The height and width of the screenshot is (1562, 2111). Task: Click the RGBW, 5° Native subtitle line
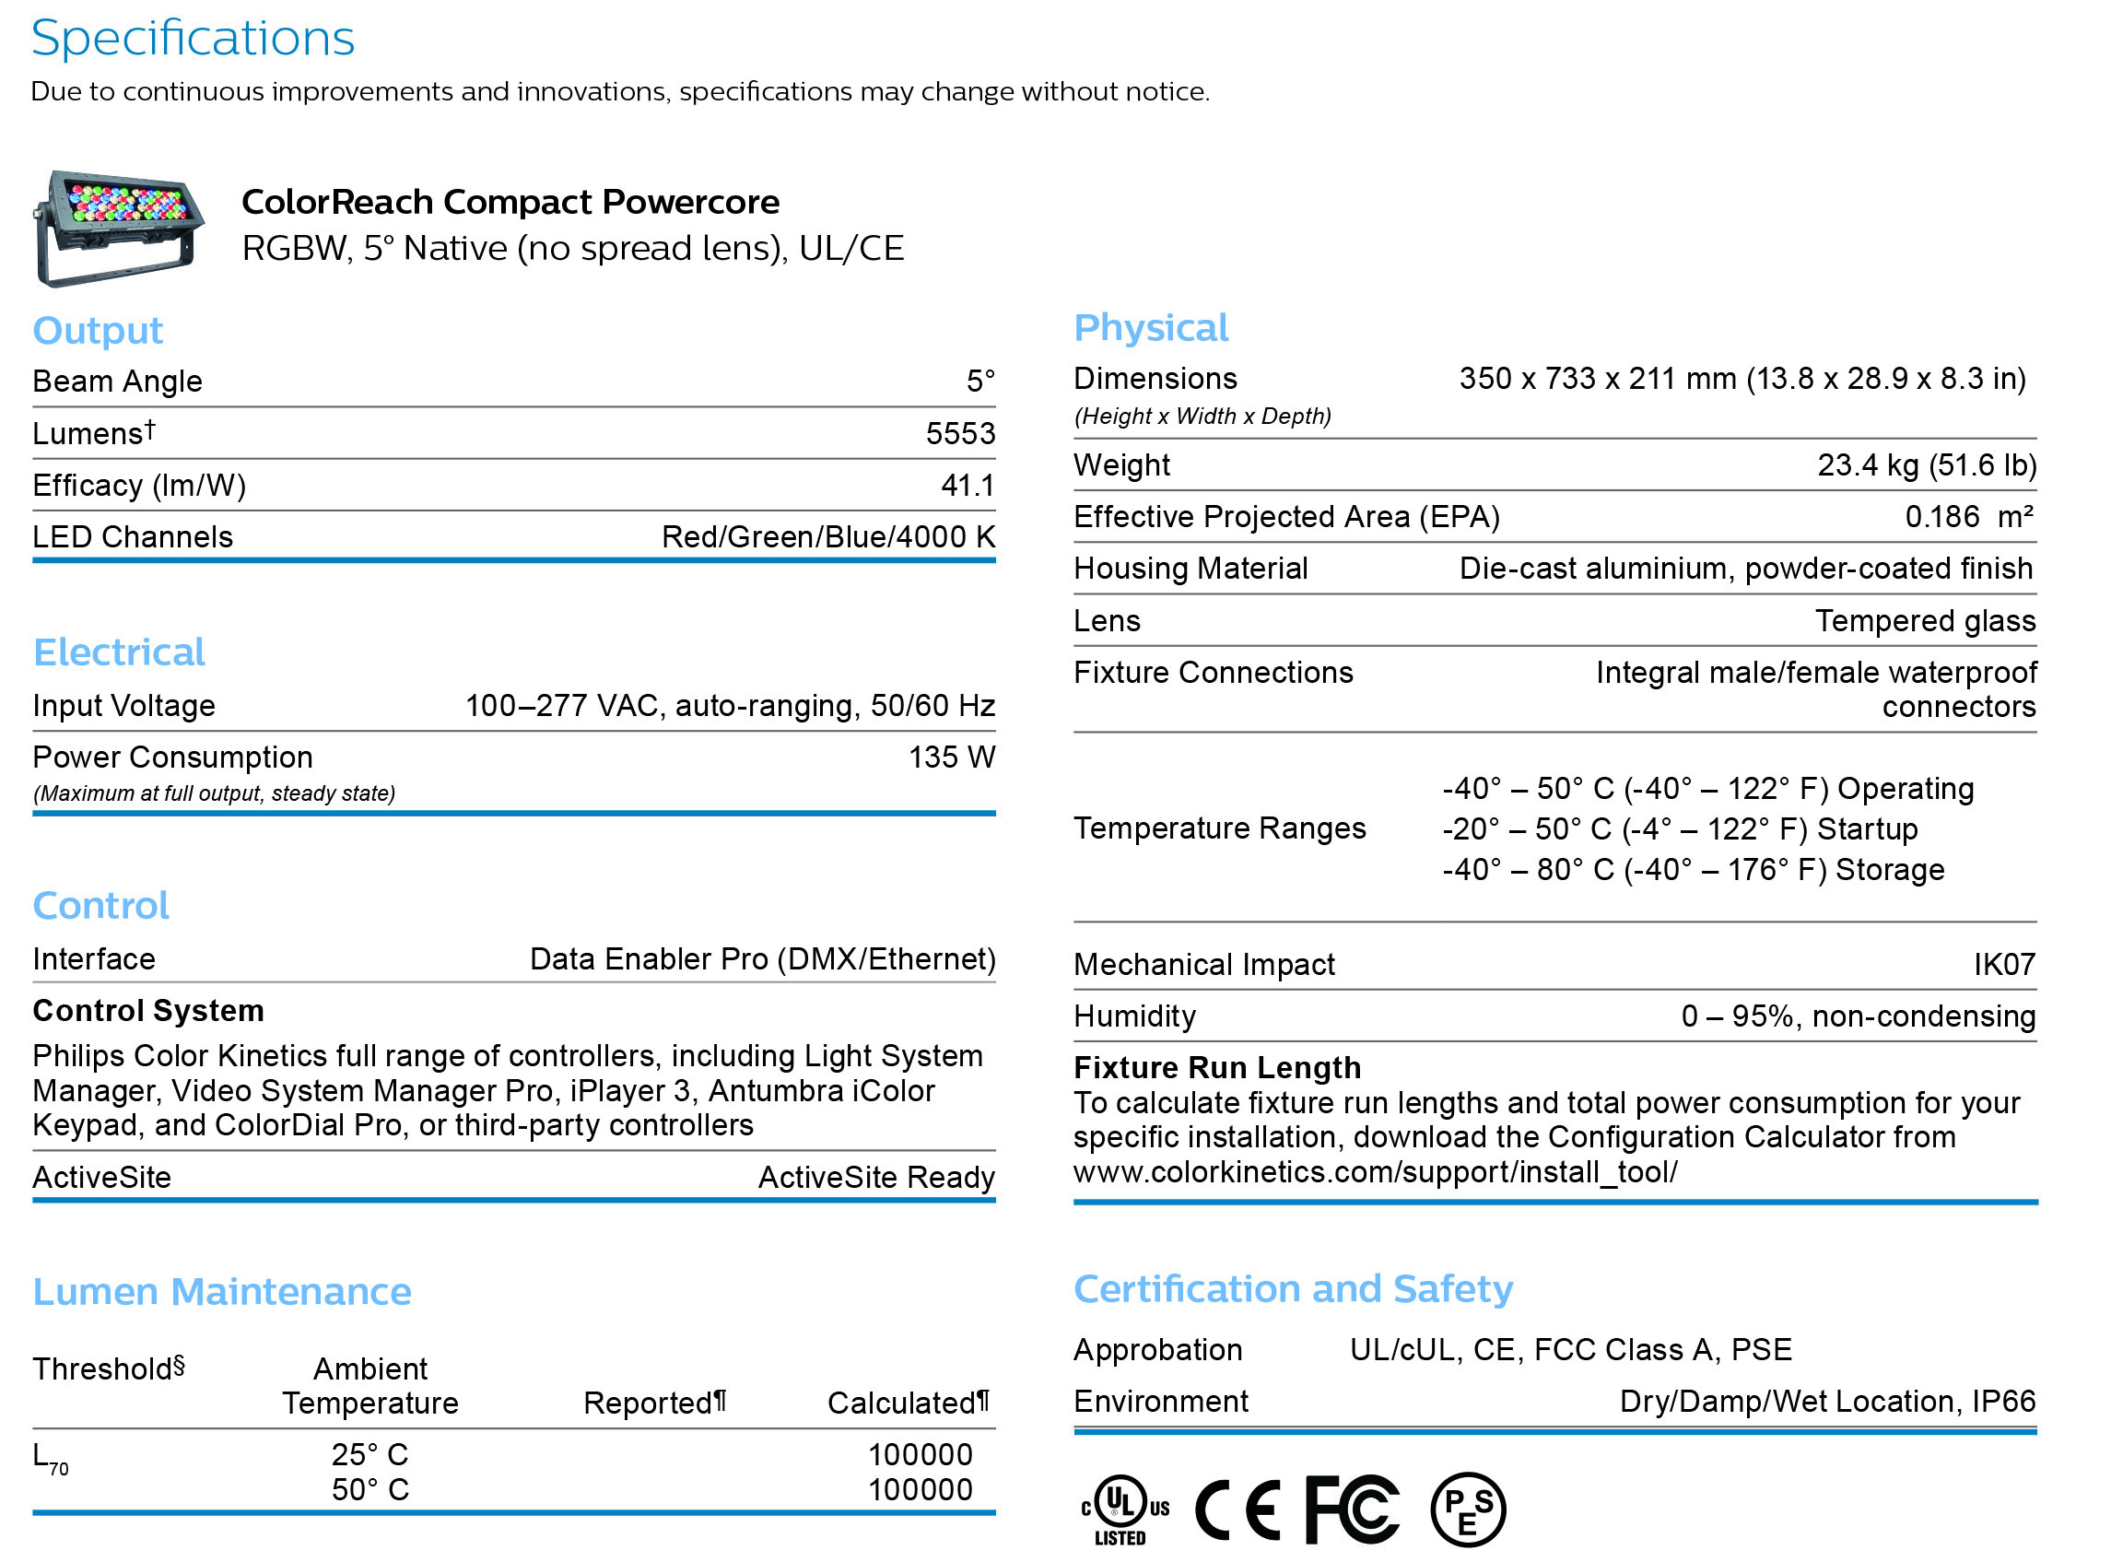click(x=573, y=248)
